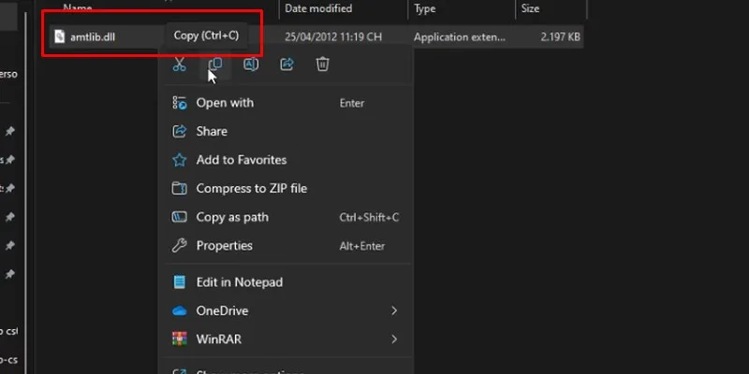Click the Copy icon in context menu

point(214,65)
